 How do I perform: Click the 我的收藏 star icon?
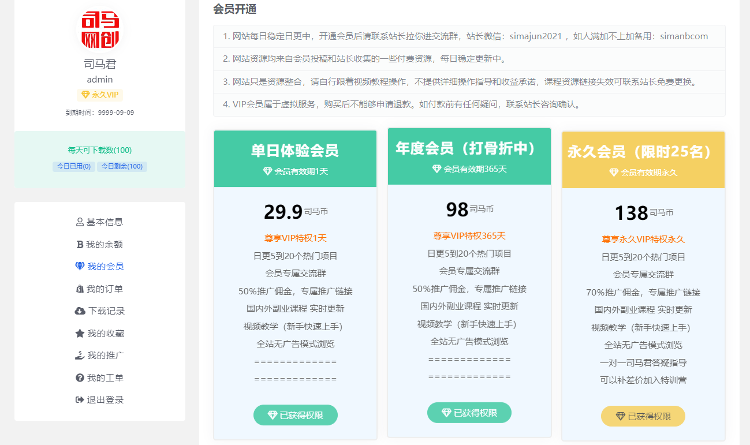pos(80,334)
